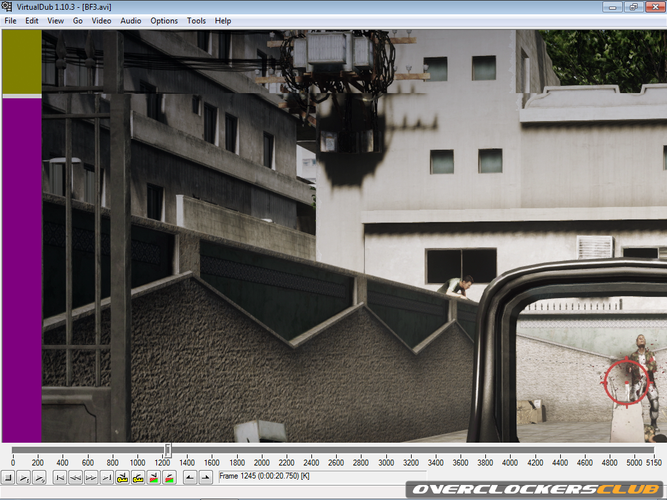Screen dimensions: 667x500
Task: Seek to previous scene change
Action: (x=154, y=478)
